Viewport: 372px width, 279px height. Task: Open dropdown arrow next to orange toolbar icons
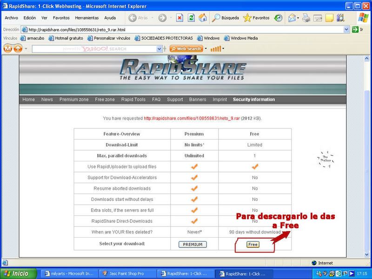click(x=26, y=49)
